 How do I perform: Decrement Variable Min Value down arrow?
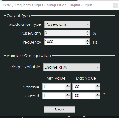coord(68,88)
